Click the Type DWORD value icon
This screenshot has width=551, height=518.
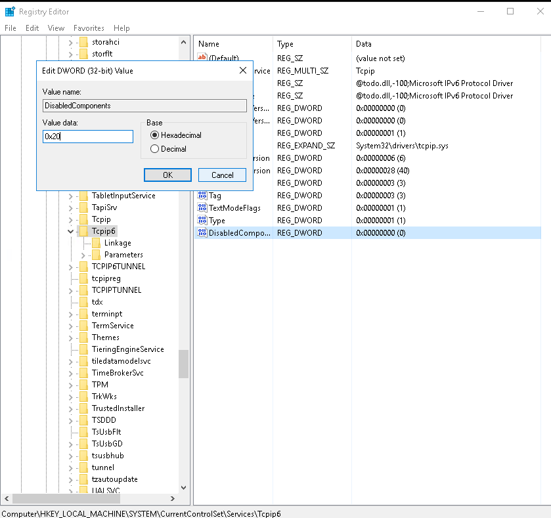[x=202, y=221]
